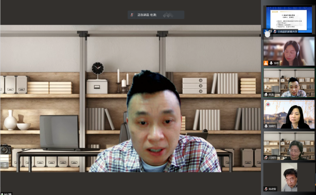
Task: Select video tile with lakeside virtual background
Action: click(289, 115)
